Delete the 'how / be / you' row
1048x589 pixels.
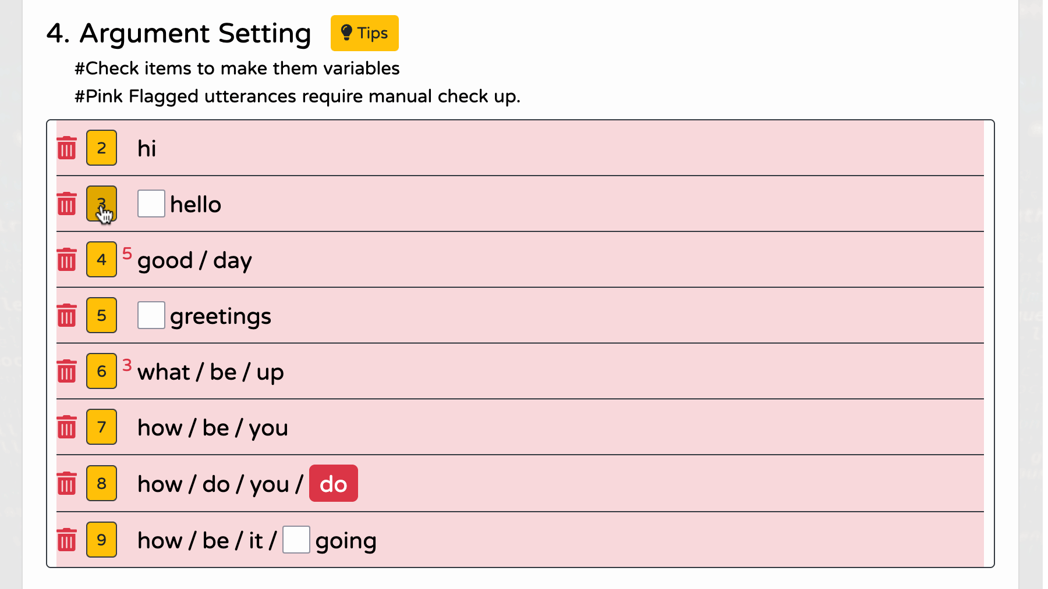(x=66, y=427)
